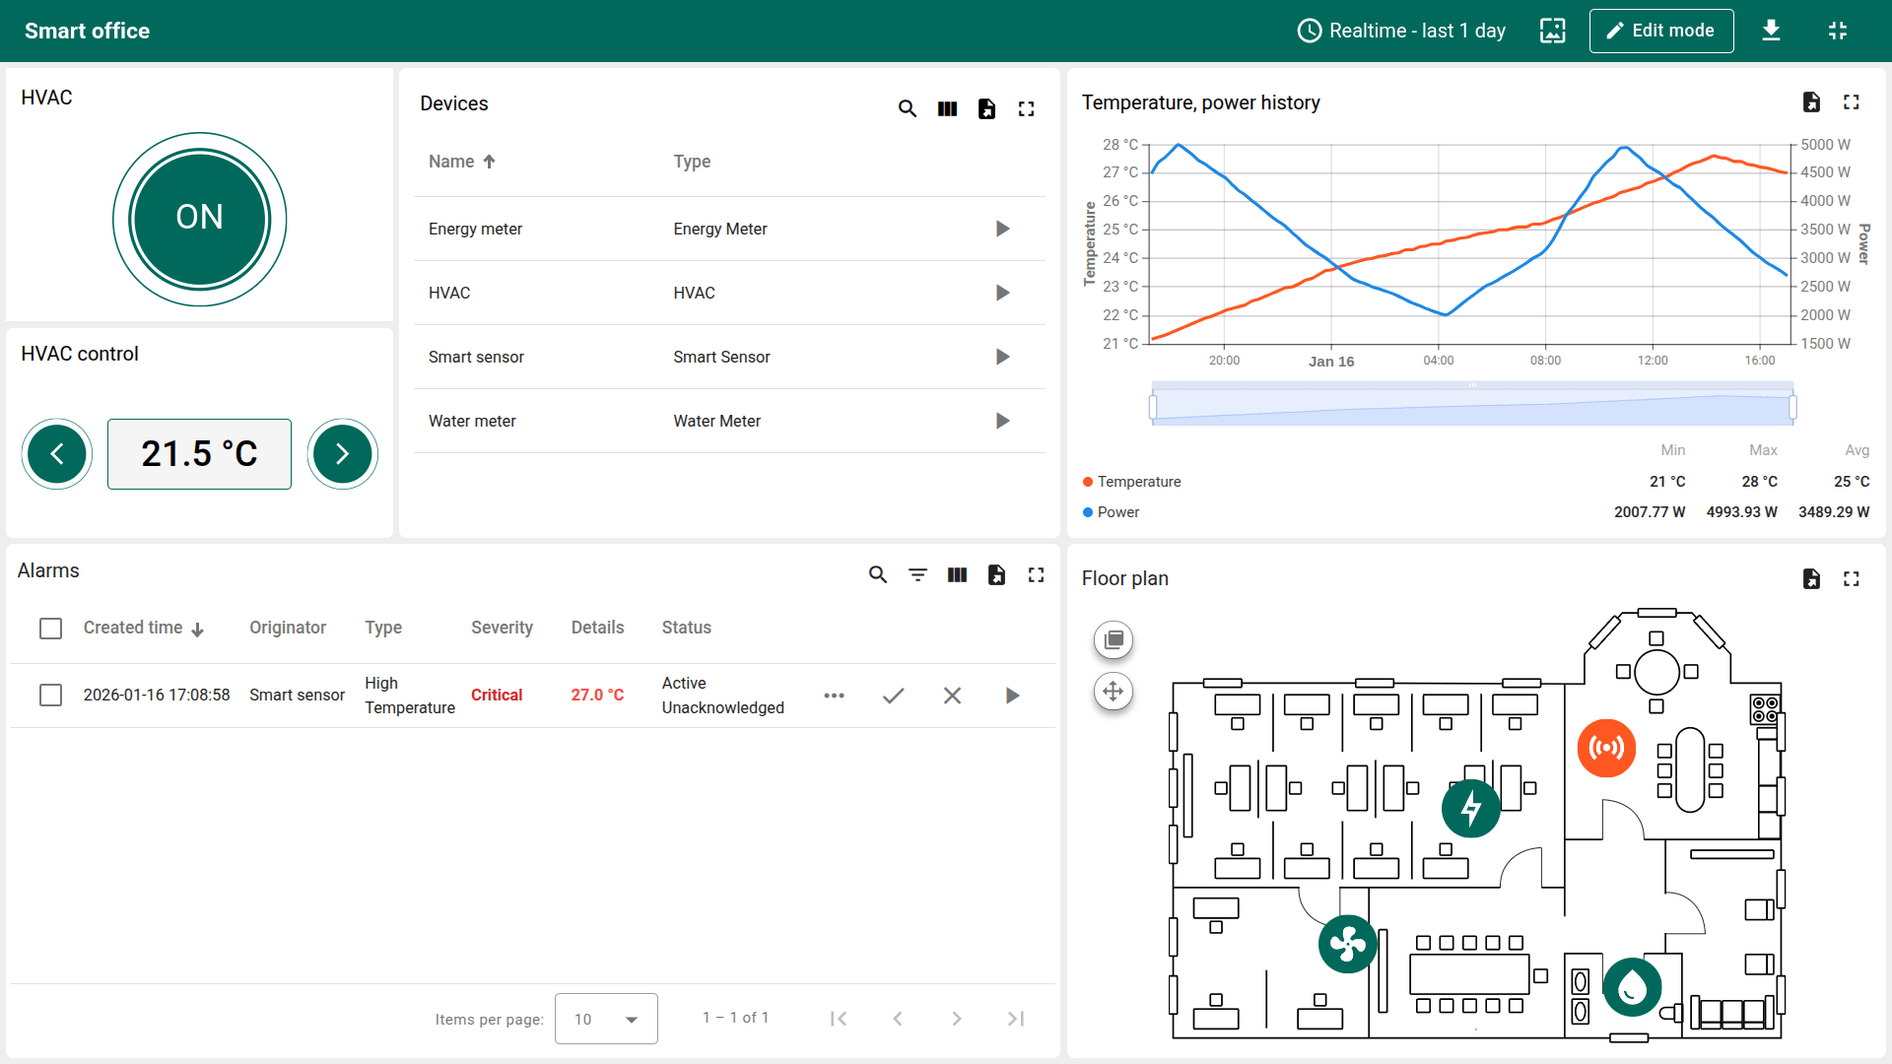
Task: Open the Alarms filter icon
Action: [917, 574]
